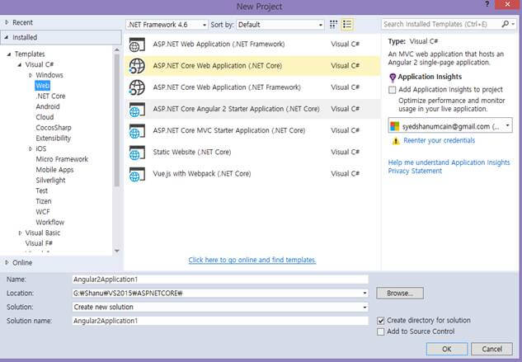Click the Static Website template icon
522x362 pixels.
point(137,153)
